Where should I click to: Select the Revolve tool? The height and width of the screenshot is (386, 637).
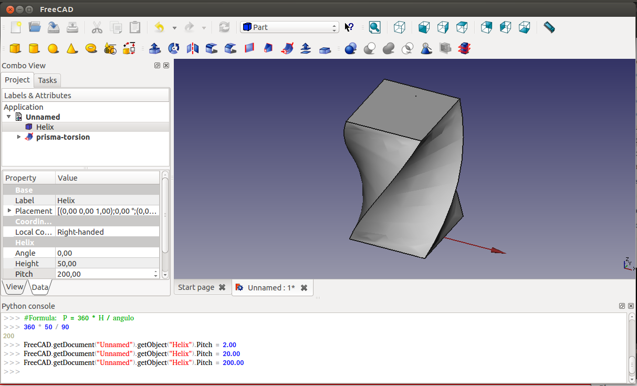point(174,49)
